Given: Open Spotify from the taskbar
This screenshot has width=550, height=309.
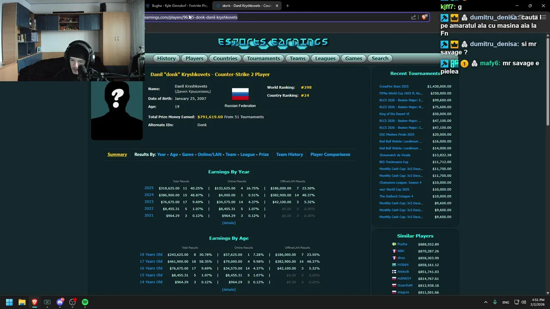Looking at the screenshot, I should click(85, 302).
